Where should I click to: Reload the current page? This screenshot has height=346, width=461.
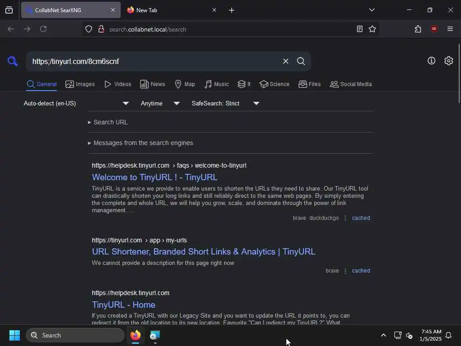coord(43,29)
